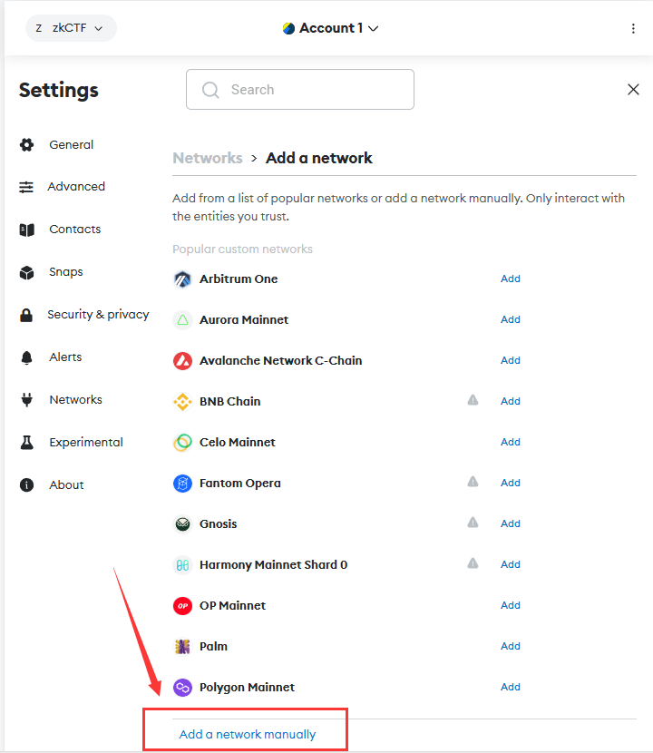
Task: Open the three-dot options menu
Action: 633,28
